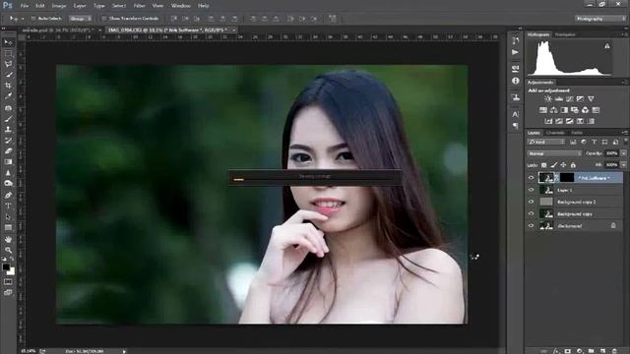Open the History panel icon in dock

[x=516, y=41]
